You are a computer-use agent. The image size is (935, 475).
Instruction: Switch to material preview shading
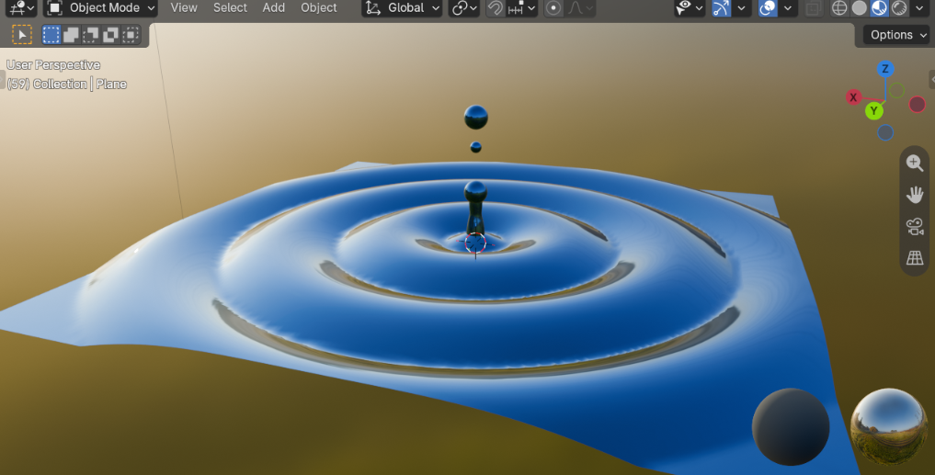point(880,7)
